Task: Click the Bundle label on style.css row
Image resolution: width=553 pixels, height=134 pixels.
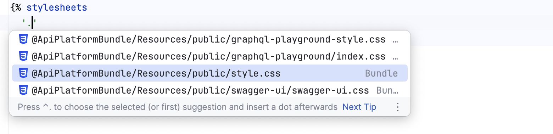Action: 381,73
